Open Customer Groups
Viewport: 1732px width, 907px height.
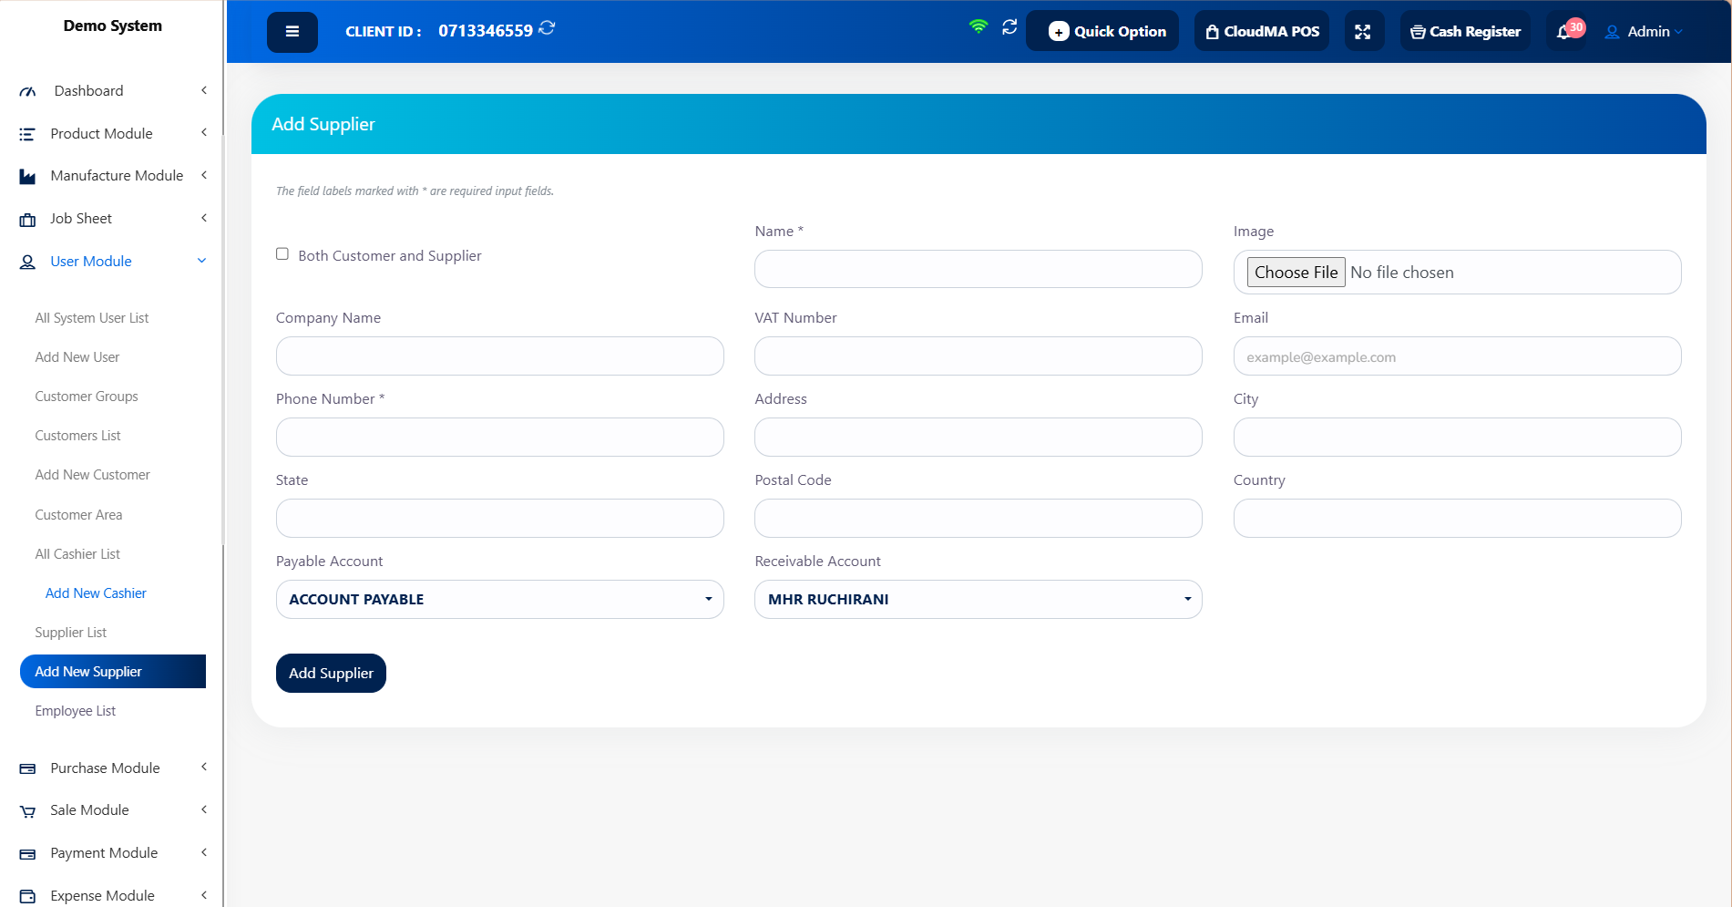coord(87,397)
